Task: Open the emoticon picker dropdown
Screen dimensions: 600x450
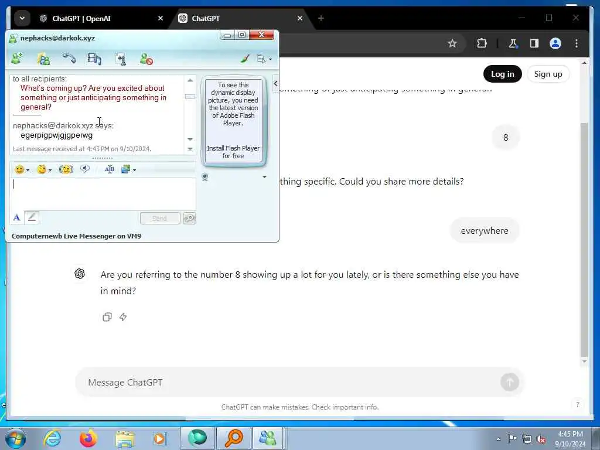Action: 22,169
